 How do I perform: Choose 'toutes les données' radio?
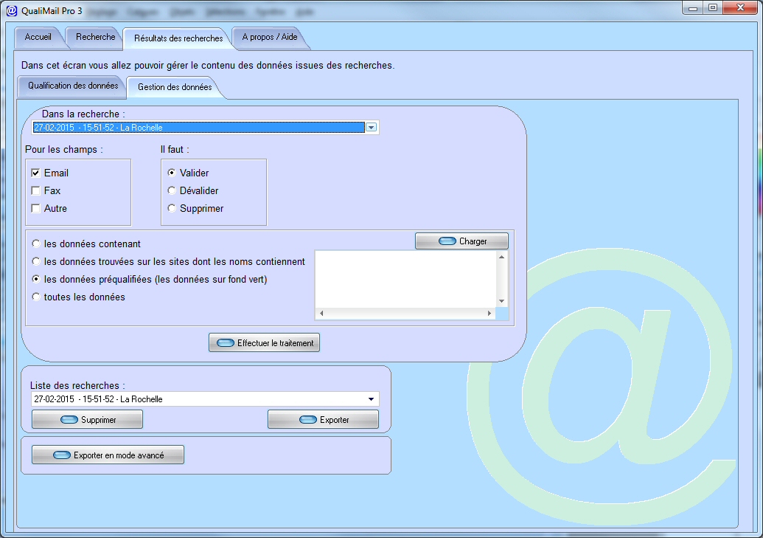coord(36,297)
